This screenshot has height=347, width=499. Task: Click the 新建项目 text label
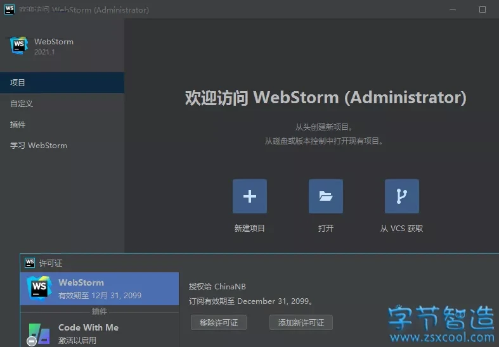pos(250,229)
